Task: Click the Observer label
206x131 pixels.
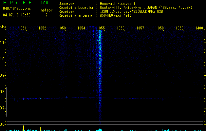Action: click(x=66, y=4)
